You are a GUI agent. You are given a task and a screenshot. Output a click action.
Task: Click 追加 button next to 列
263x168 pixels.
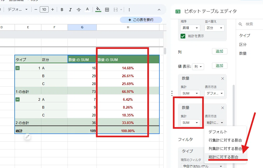[219, 51]
